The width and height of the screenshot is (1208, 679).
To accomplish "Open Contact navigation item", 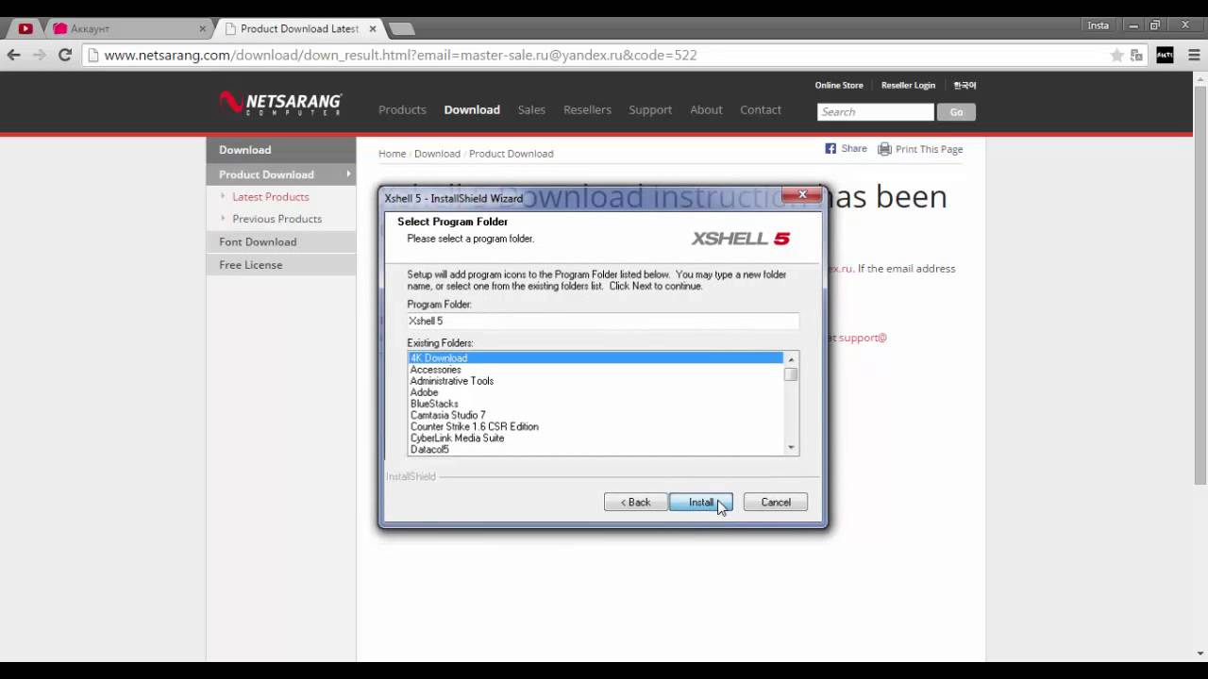I will (761, 110).
